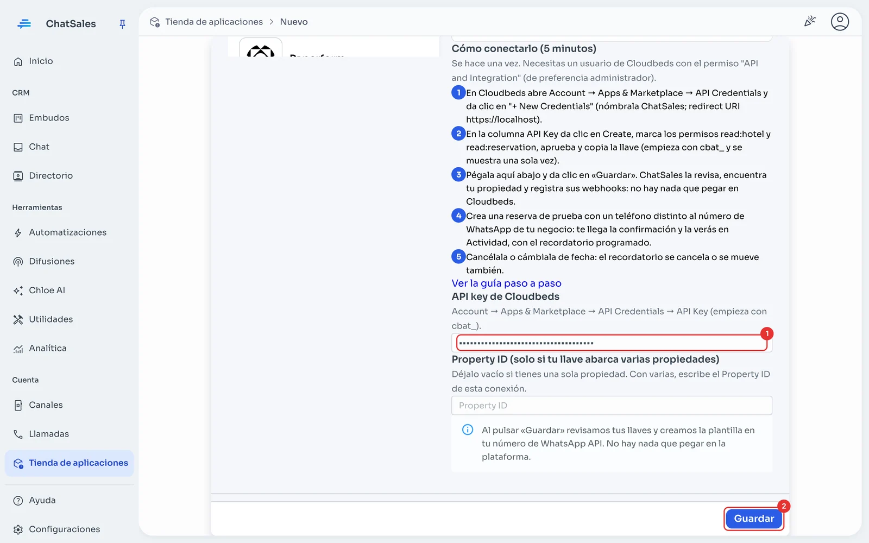Click the Analítica chart icon
Screen dimensions: 869x543
(18, 349)
